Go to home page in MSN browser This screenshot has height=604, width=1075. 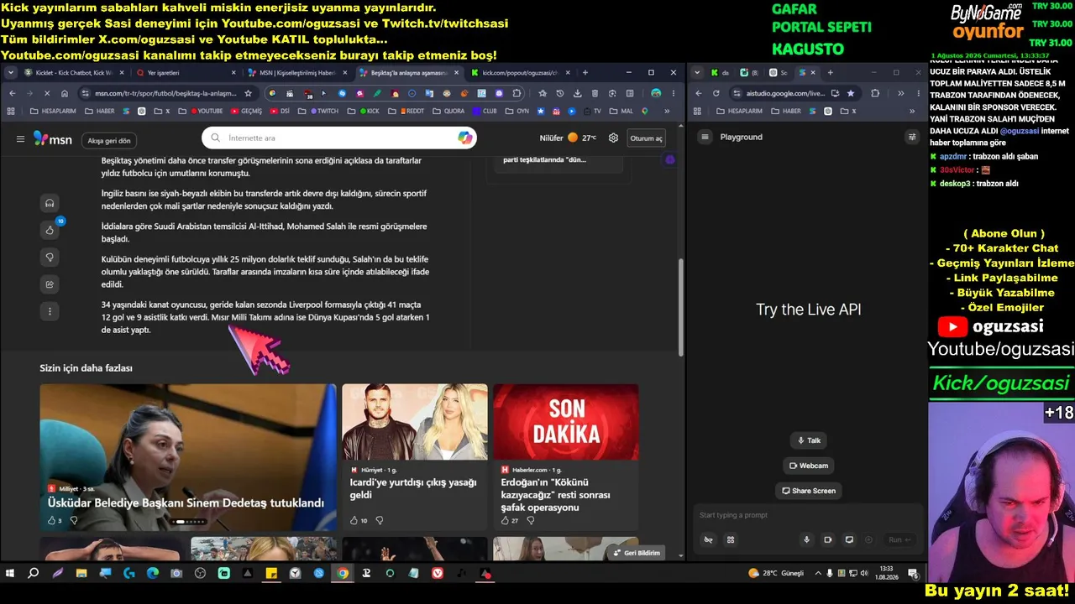click(64, 93)
